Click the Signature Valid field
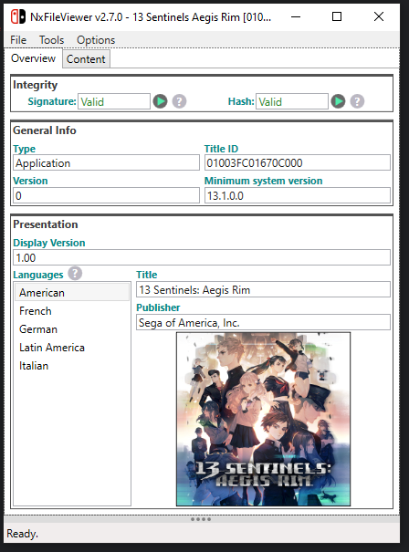Image resolution: width=409 pixels, height=552 pixels. pos(114,101)
